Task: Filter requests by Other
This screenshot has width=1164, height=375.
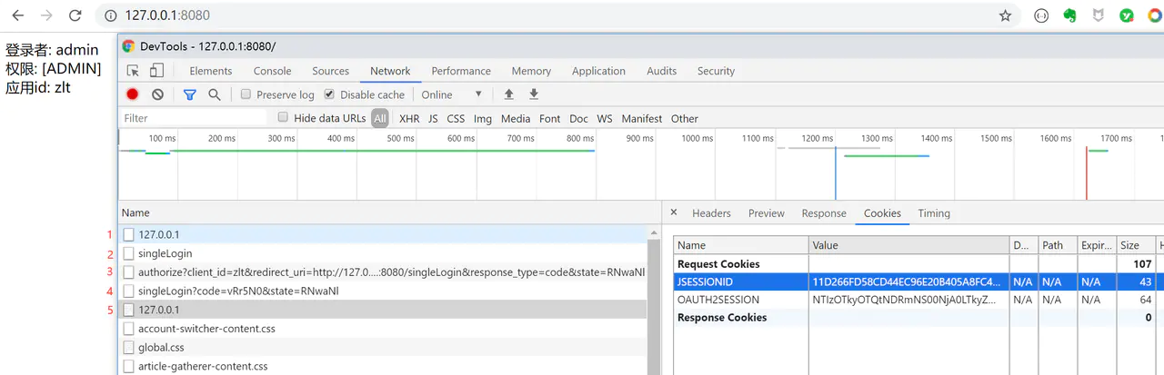Action: click(x=685, y=118)
